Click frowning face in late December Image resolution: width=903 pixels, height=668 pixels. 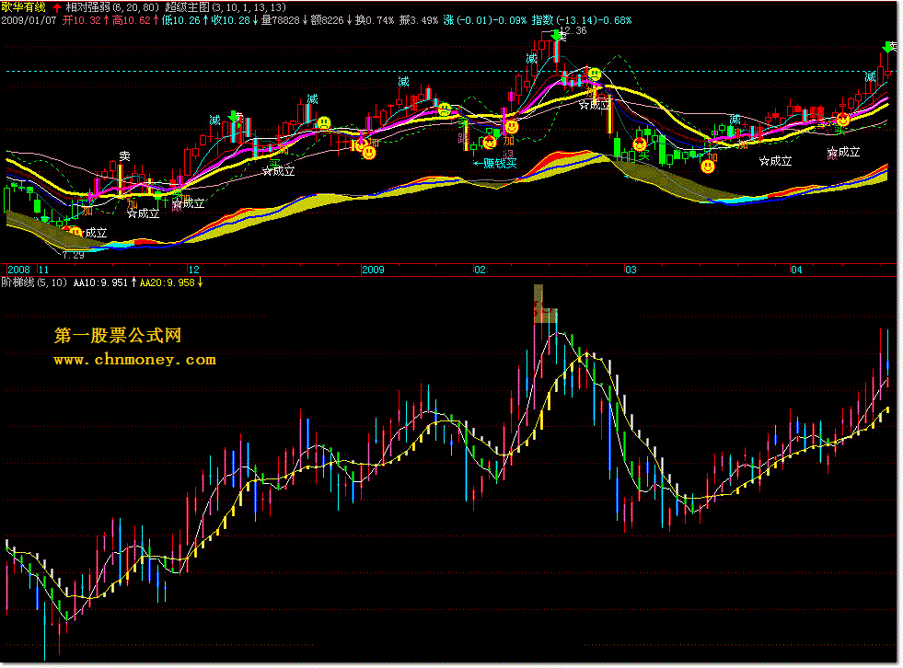click(324, 122)
